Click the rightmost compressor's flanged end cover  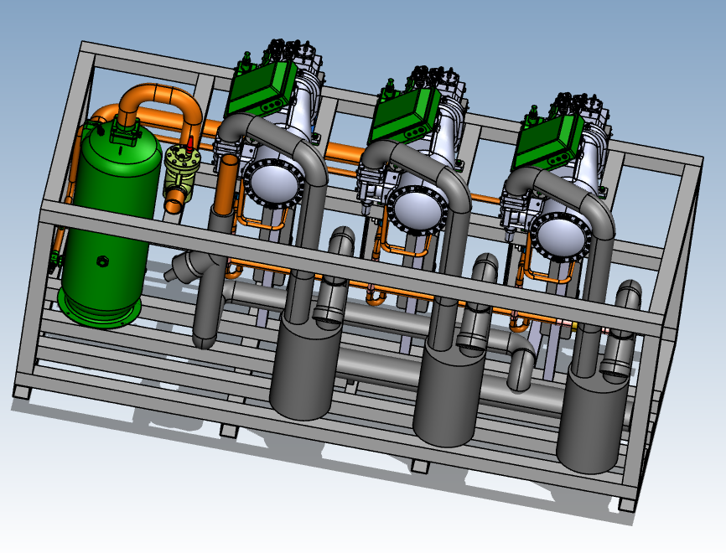tap(561, 236)
